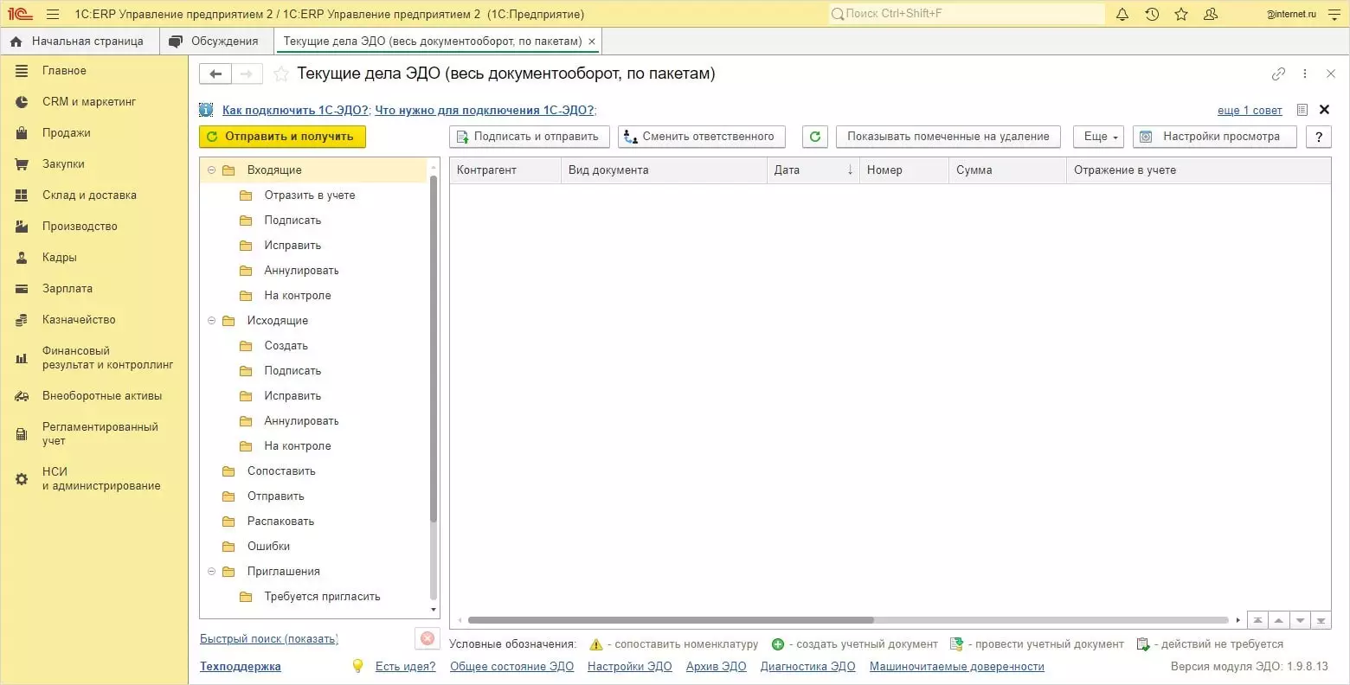Open еще 1 совет link
This screenshot has width=1350, height=685.
pos(1250,110)
